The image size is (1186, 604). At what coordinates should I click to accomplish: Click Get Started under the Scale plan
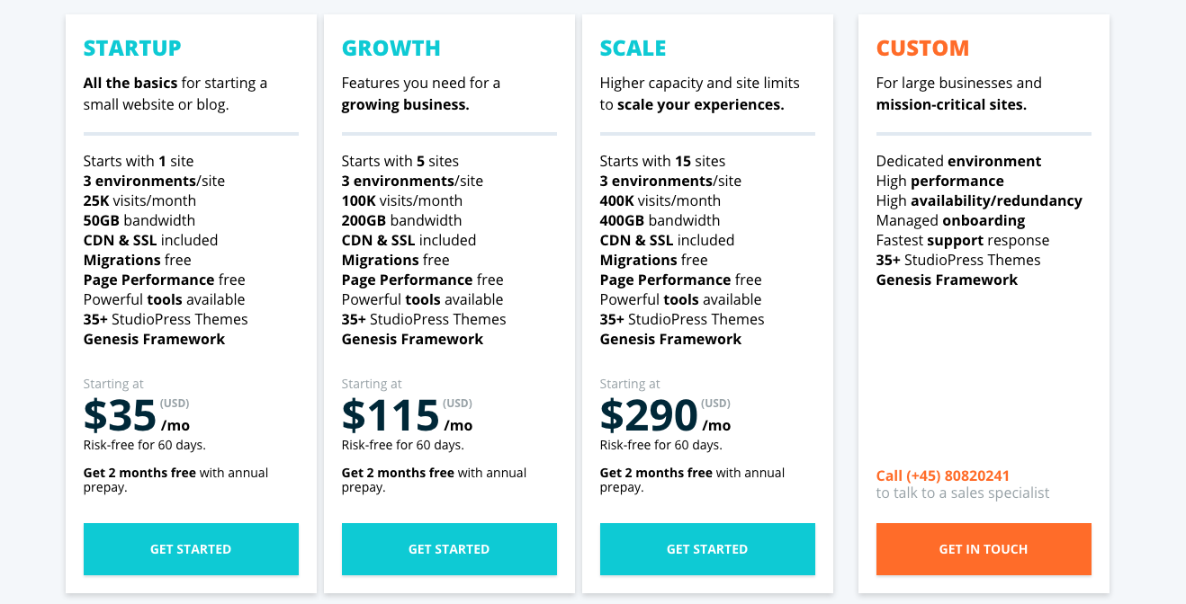click(x=707, y=549)
